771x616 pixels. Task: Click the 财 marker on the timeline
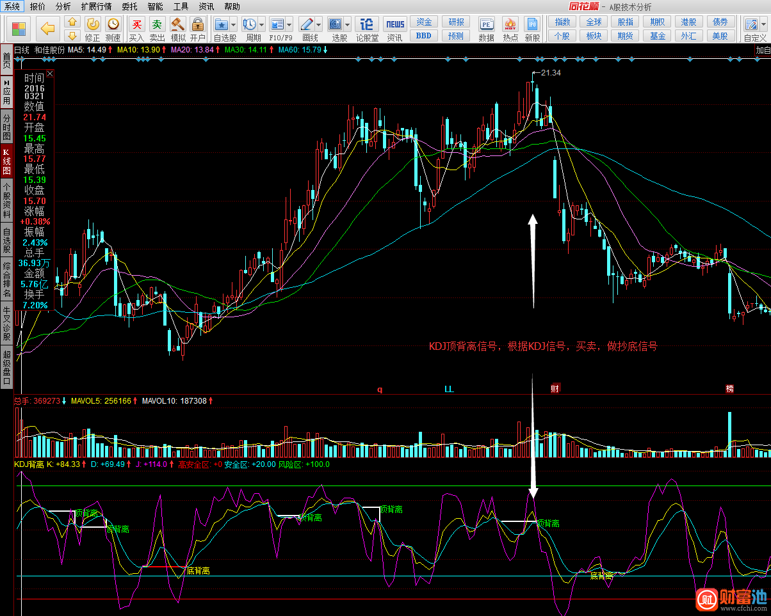555,388
